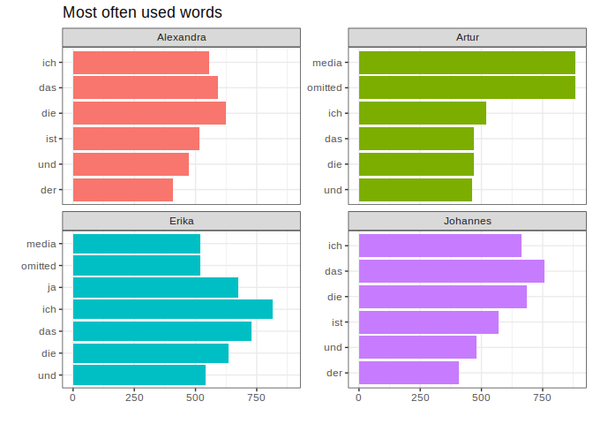Click the 'ist' axis label in Alexandra's panel
593x424 pixels.
point(50,139)
